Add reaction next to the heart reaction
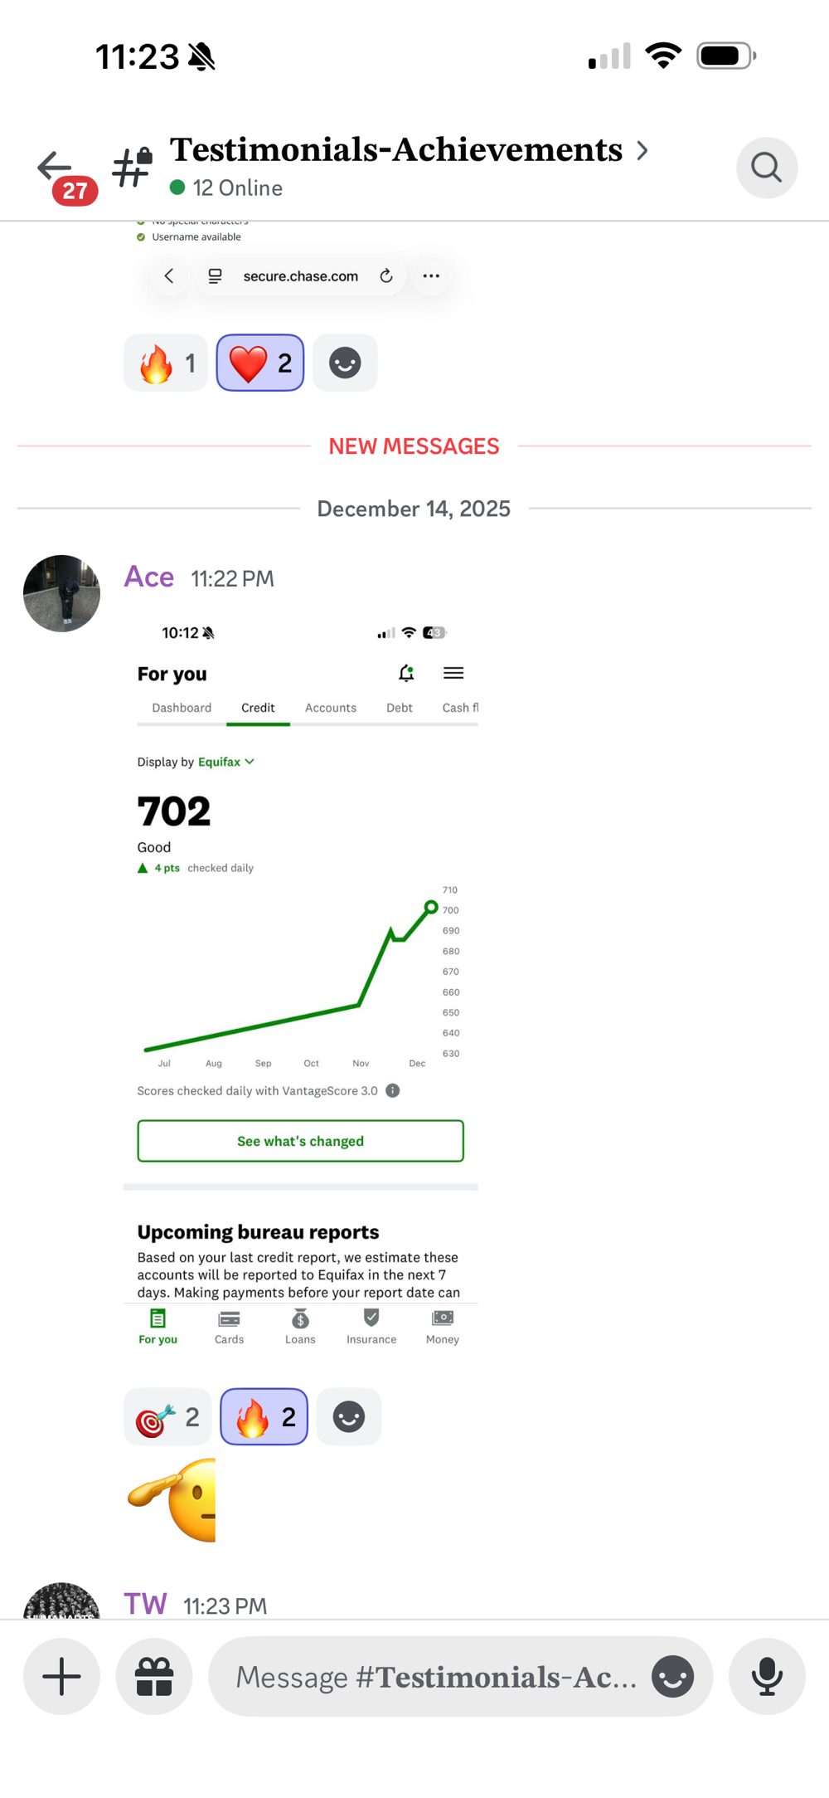The width and height of the screenshot is (829, 1798). [345, 363]
